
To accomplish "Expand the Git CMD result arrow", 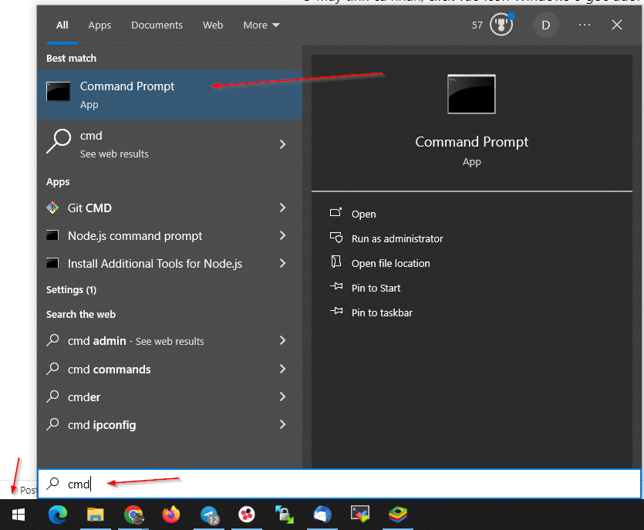I will (x=282, y=208).
